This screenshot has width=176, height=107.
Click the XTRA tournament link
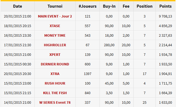coord(55,74)
